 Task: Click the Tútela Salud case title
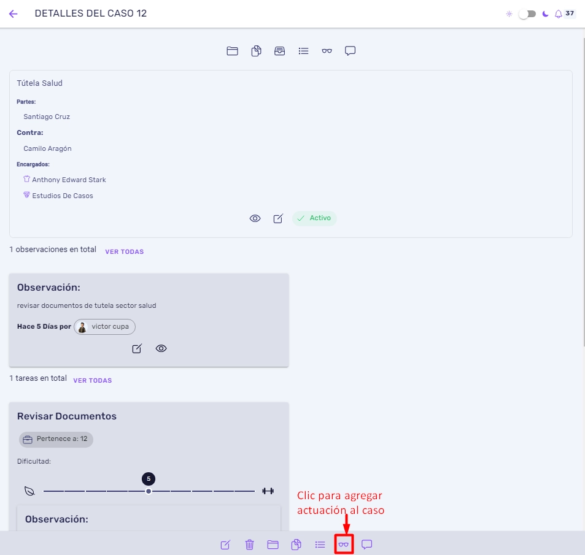39,83
